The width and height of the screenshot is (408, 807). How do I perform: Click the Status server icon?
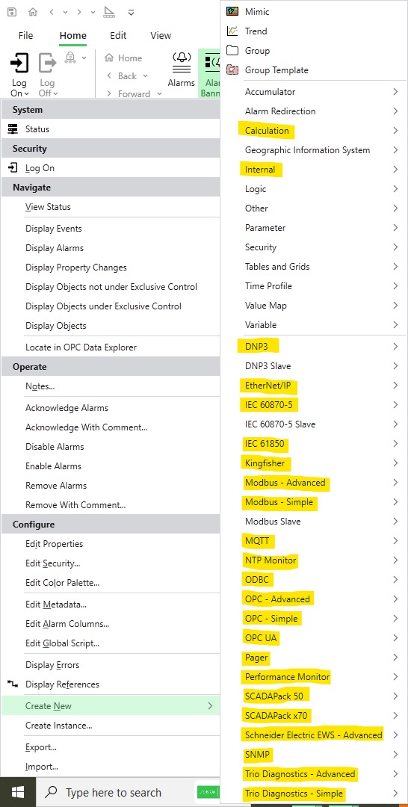point(13,129)
